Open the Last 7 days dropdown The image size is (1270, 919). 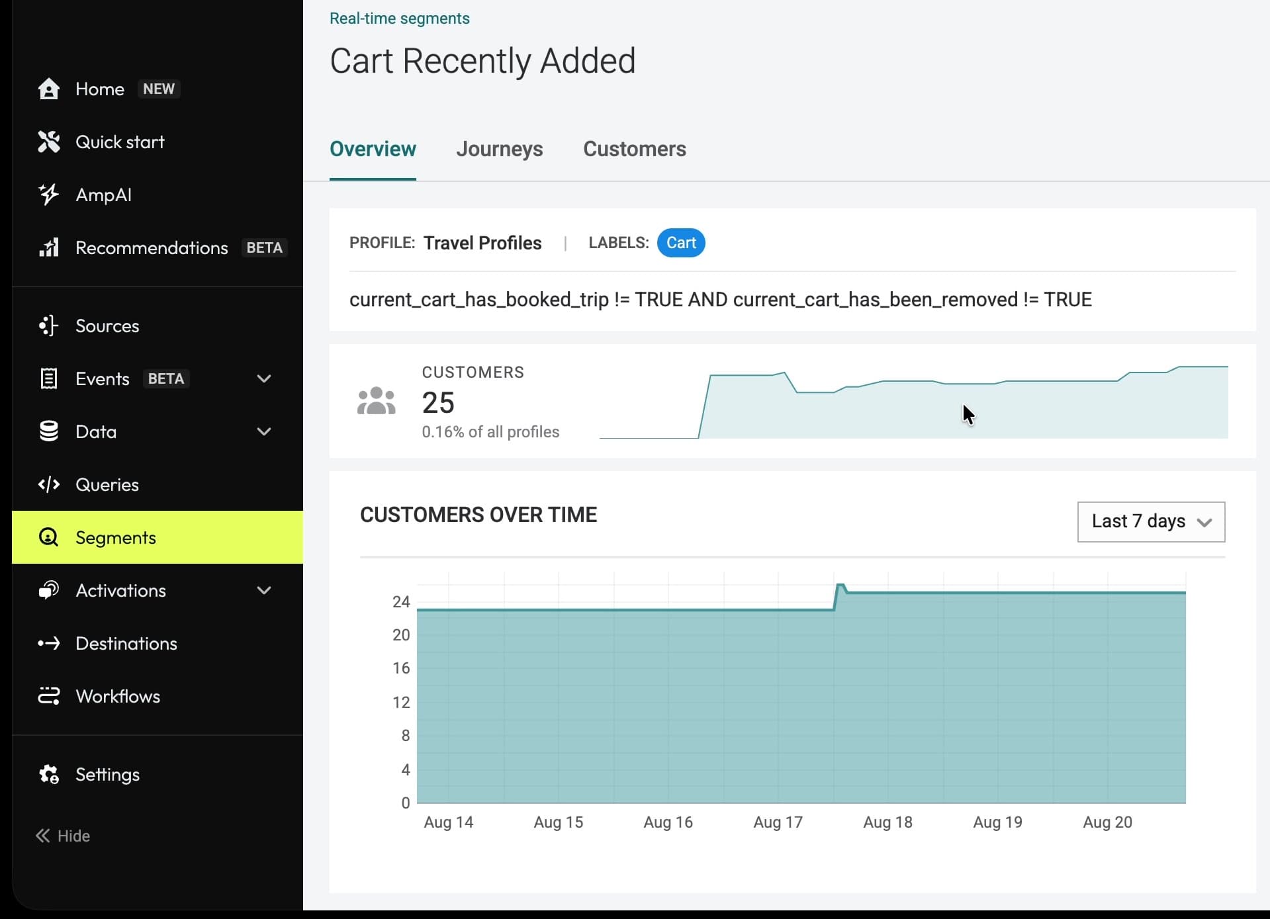(1151, 521)
